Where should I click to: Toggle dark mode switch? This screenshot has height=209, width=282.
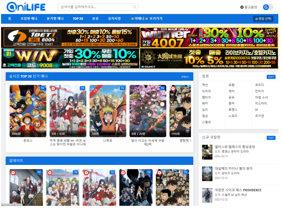tap(268, 7)
